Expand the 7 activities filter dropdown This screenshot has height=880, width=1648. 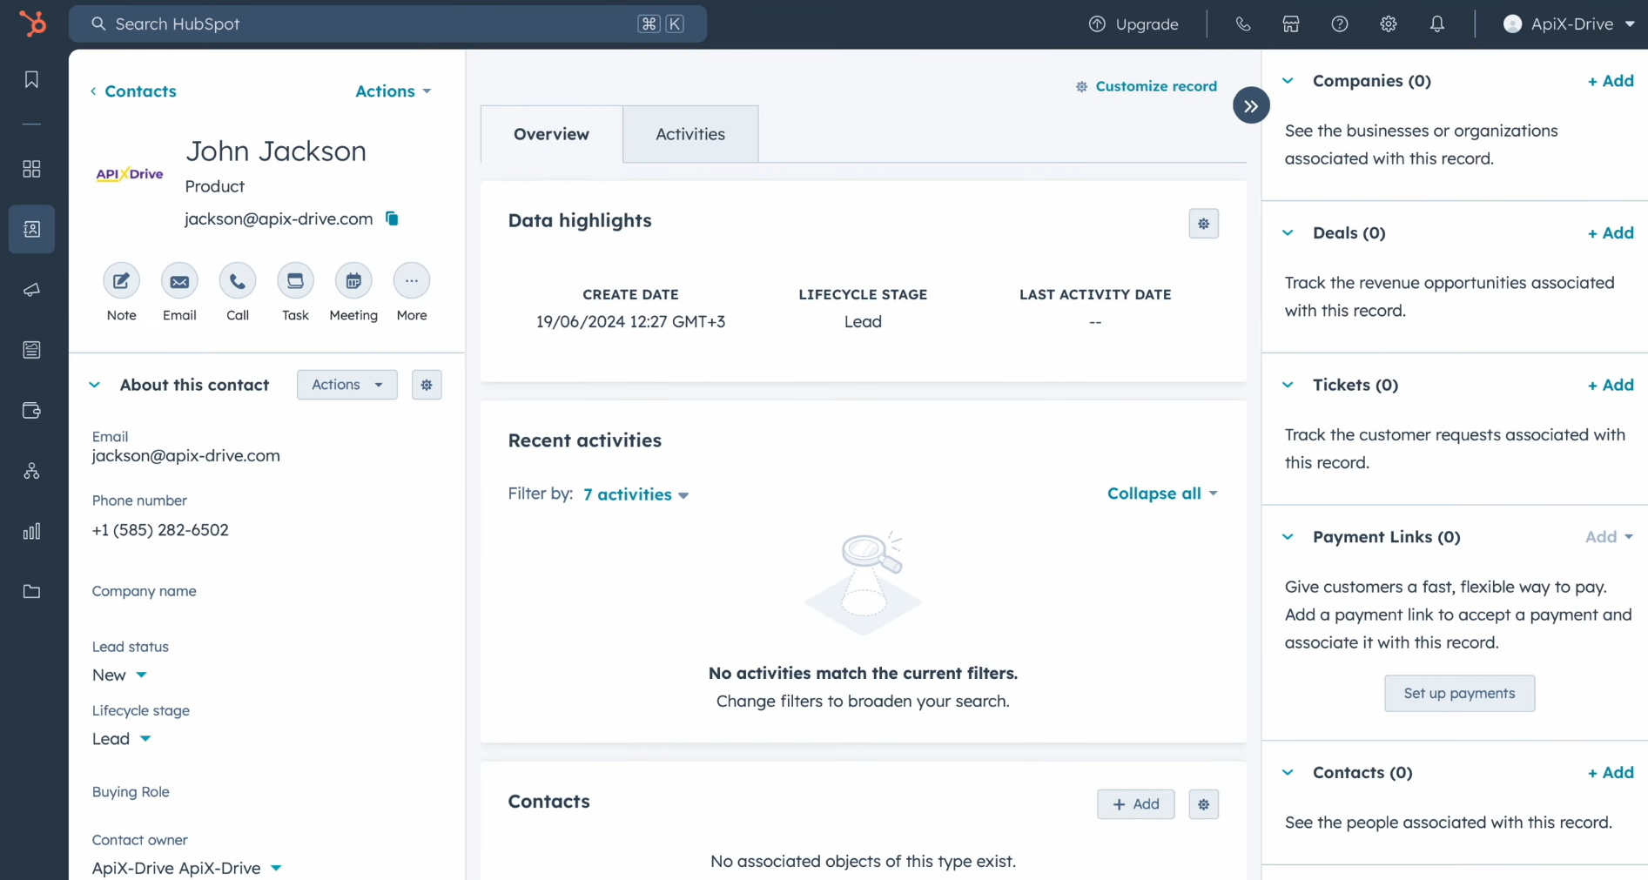(636, 494)
